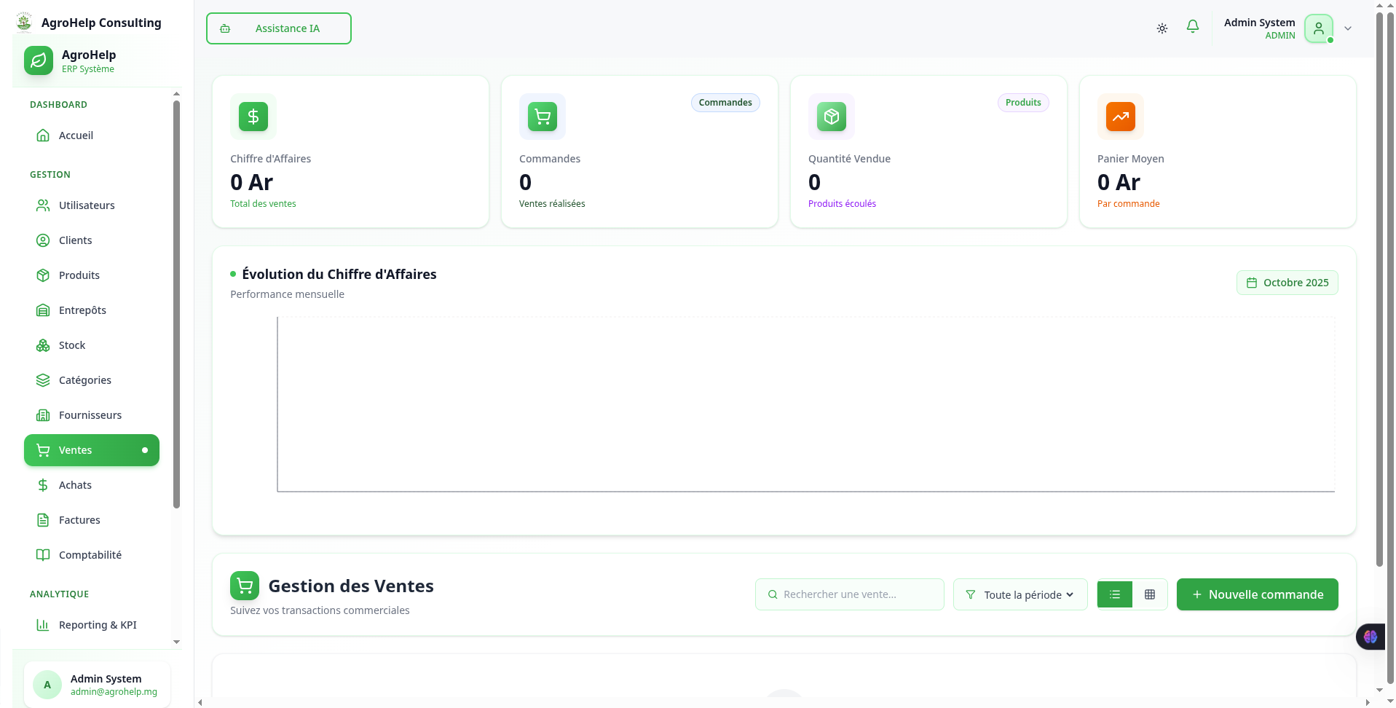Open the Achats menu item
The image size is (1396, 708).
75,484
